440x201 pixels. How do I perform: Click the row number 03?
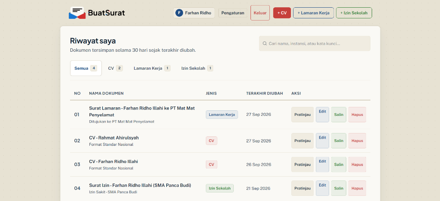(x=77, y=164)
